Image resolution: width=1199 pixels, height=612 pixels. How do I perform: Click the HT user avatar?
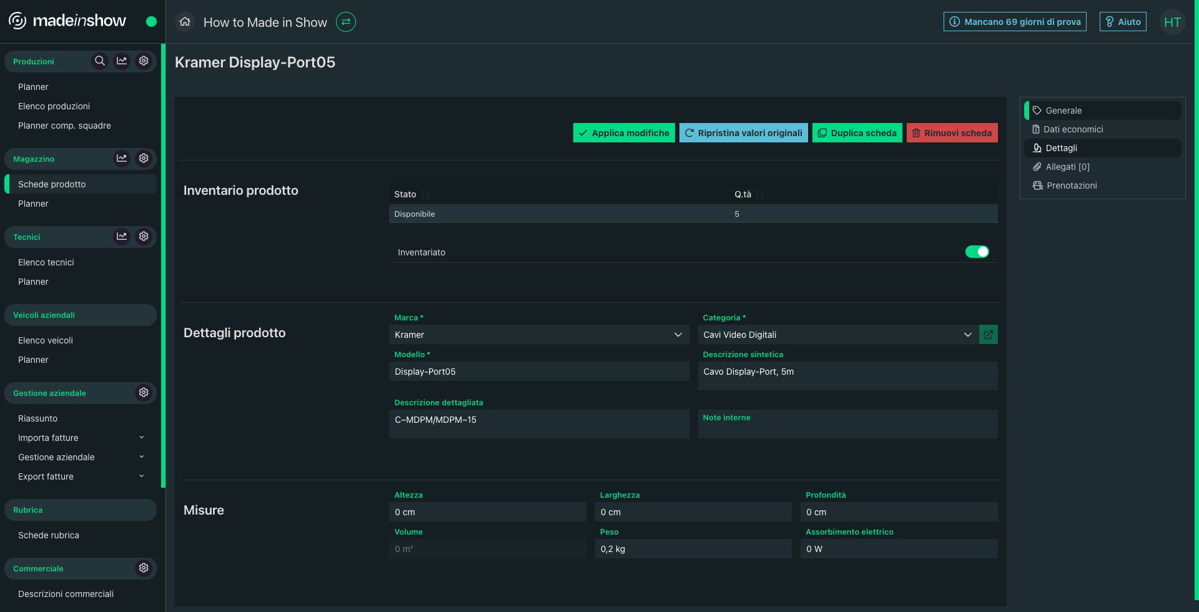(x=1172, y=22)
